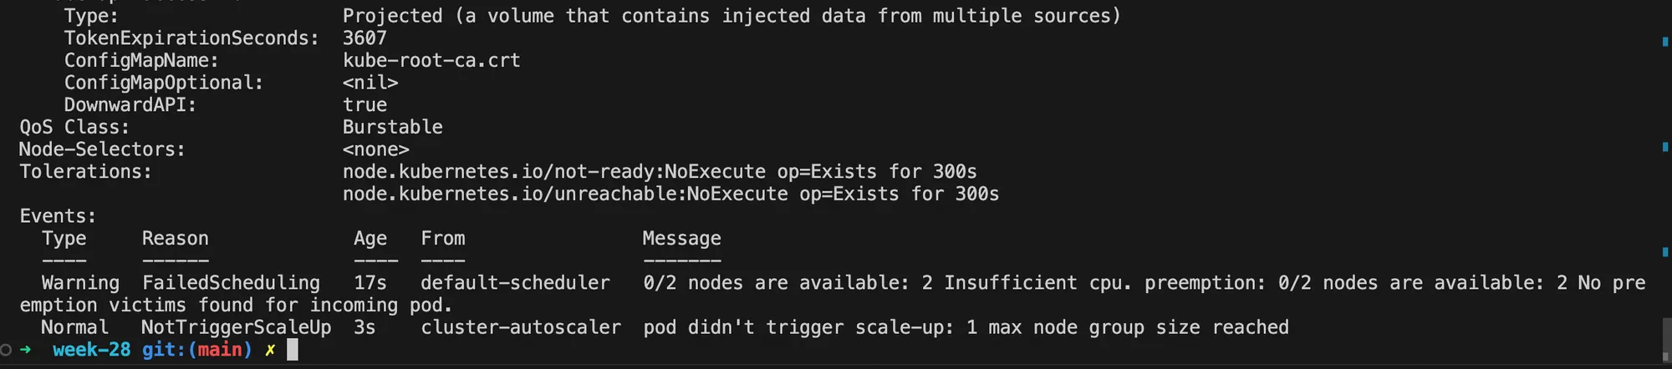Click the yellow git dirty-status x marker

270,350
